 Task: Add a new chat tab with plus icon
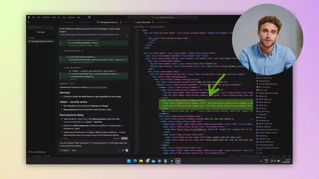pos(126,22)
